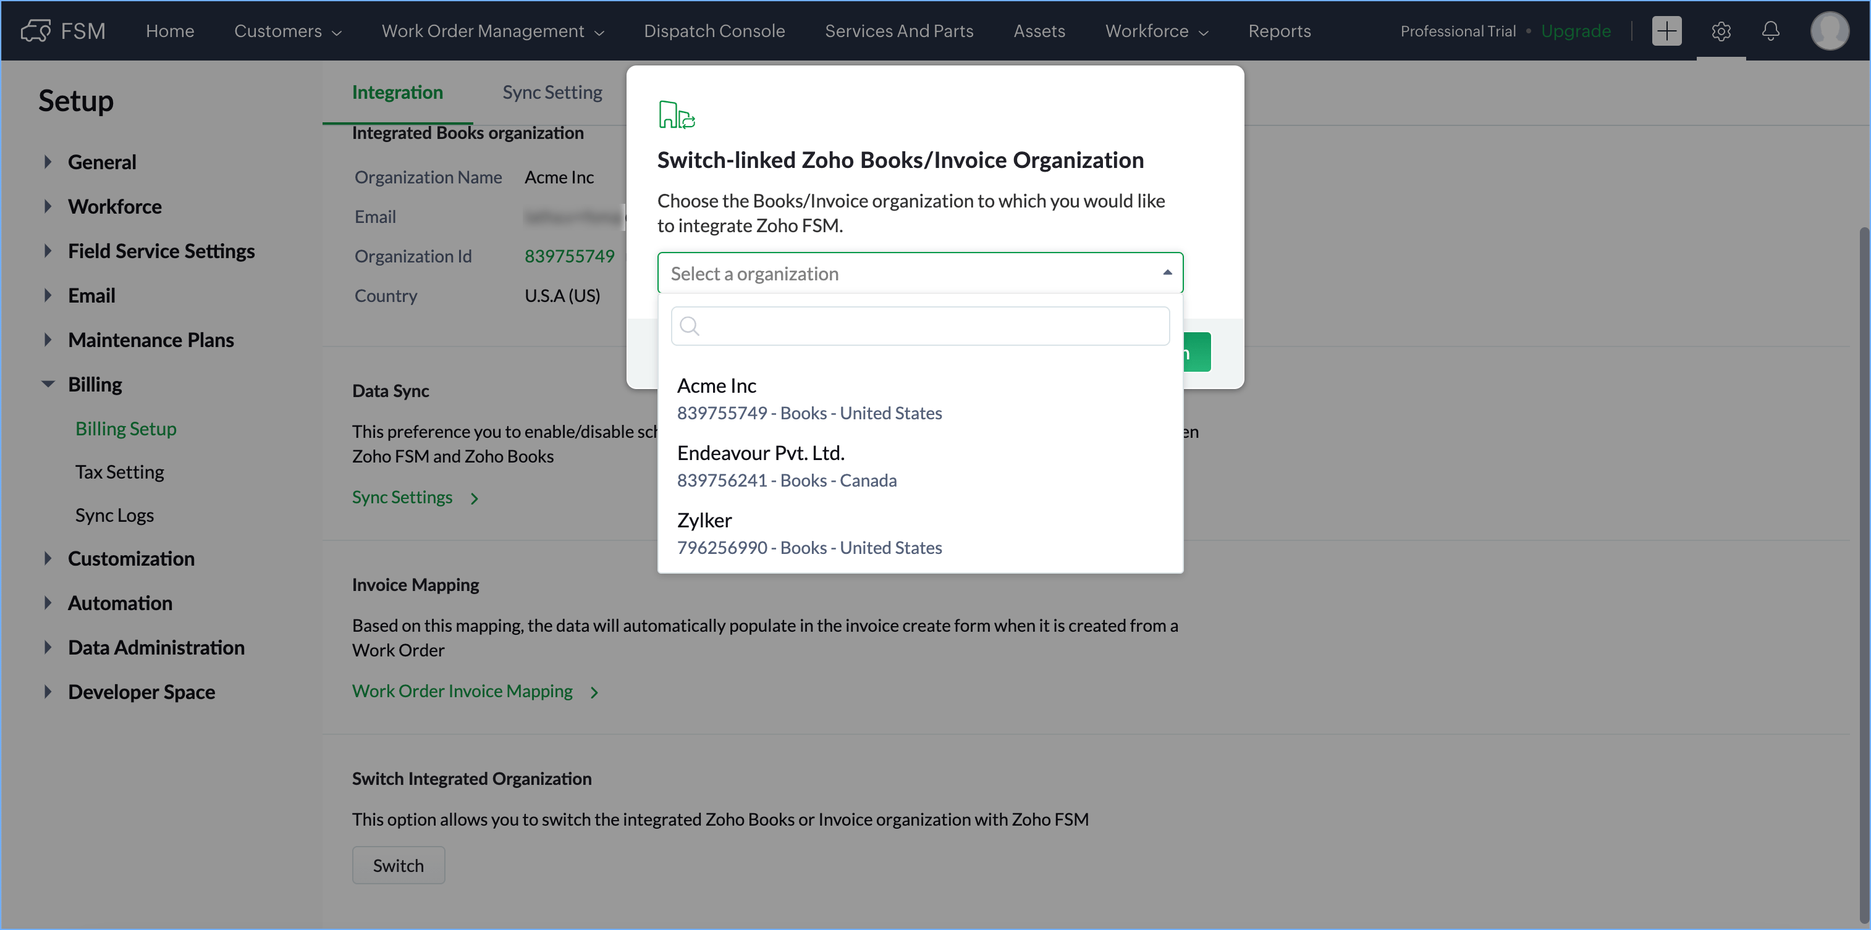This screenshot has height=930, width=1871.
Task: Open the Dispatch Console menu item
Action: (x=714, y=31)
